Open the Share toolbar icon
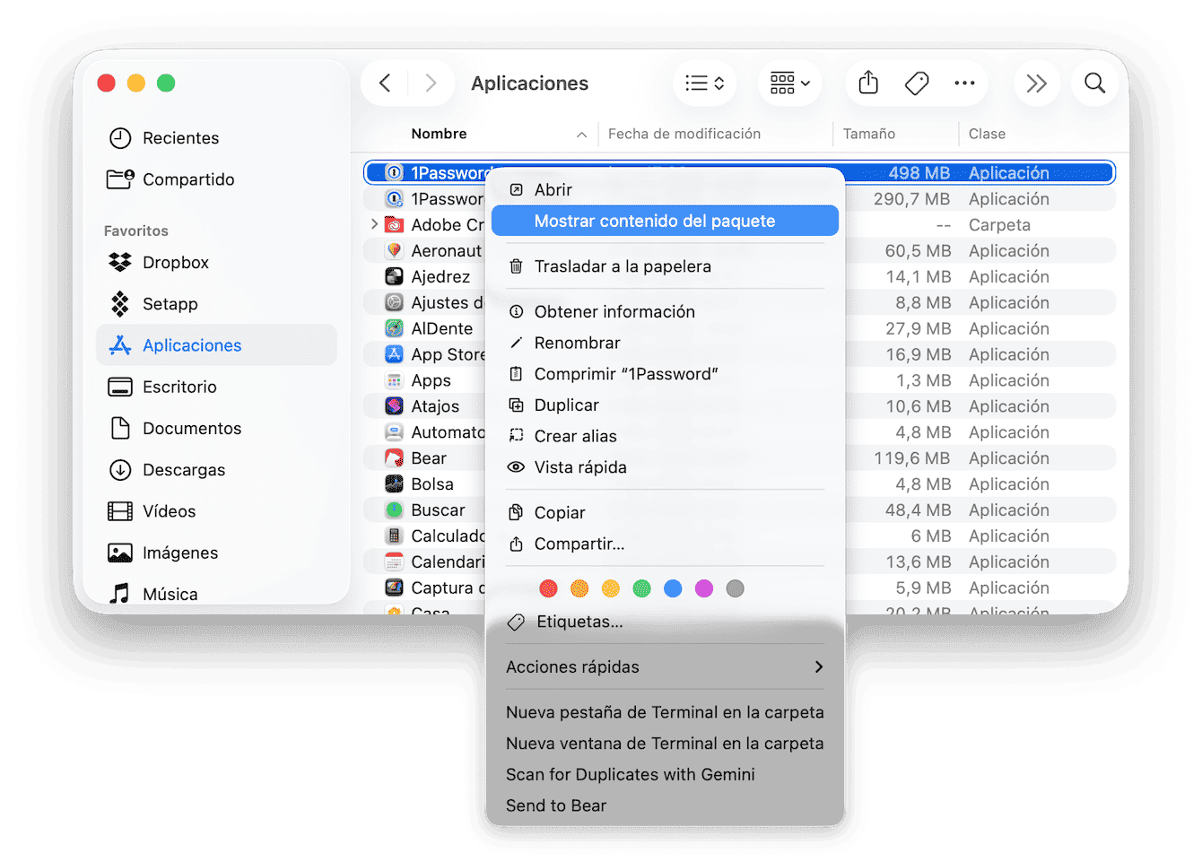The height and width of the screenshot is (862, 1202). 868,83
